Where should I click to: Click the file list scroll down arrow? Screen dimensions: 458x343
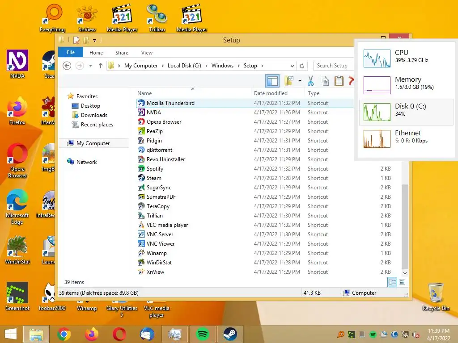pyautogui.click(x=405, y=273)
